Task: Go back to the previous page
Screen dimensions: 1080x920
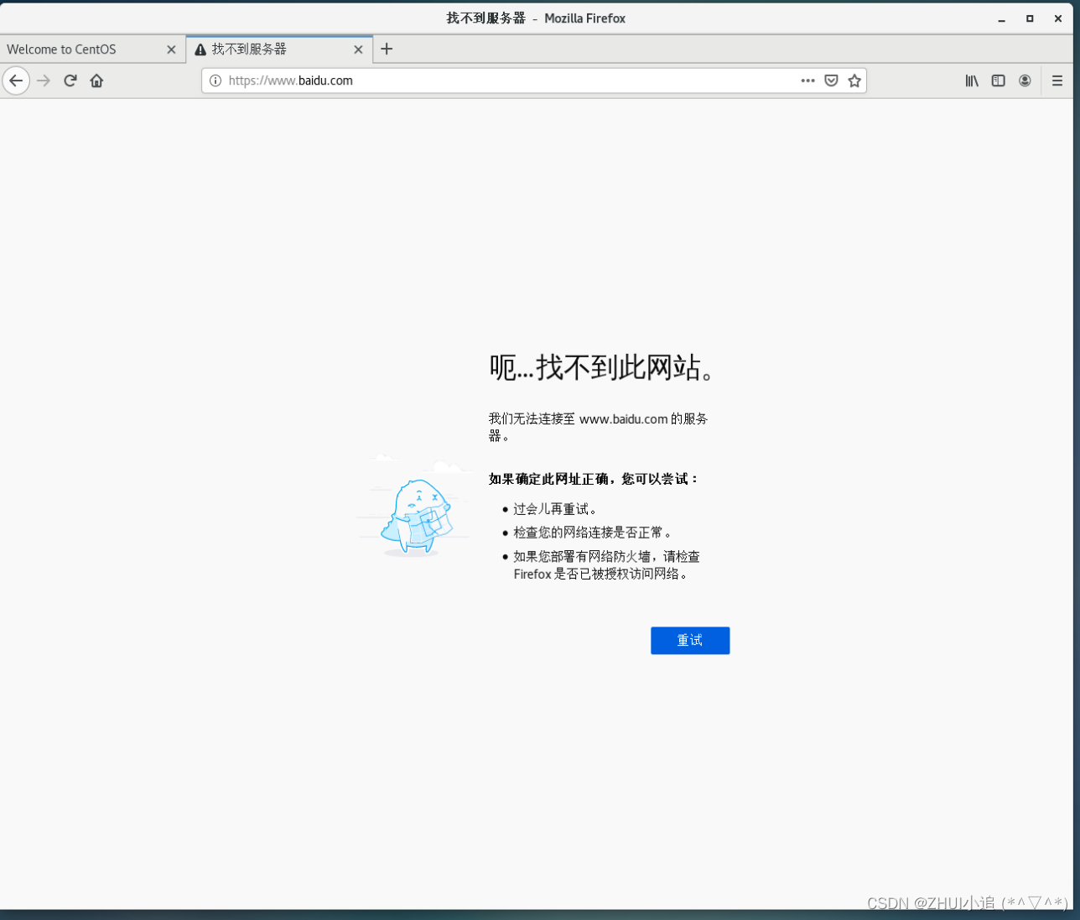Action: (16, 81)
